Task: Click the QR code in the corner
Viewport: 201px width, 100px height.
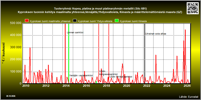Action: [193, 8]
